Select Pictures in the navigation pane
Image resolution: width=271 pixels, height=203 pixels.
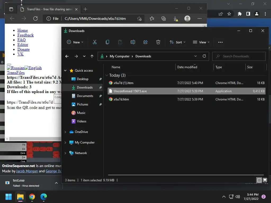[82, 104]
